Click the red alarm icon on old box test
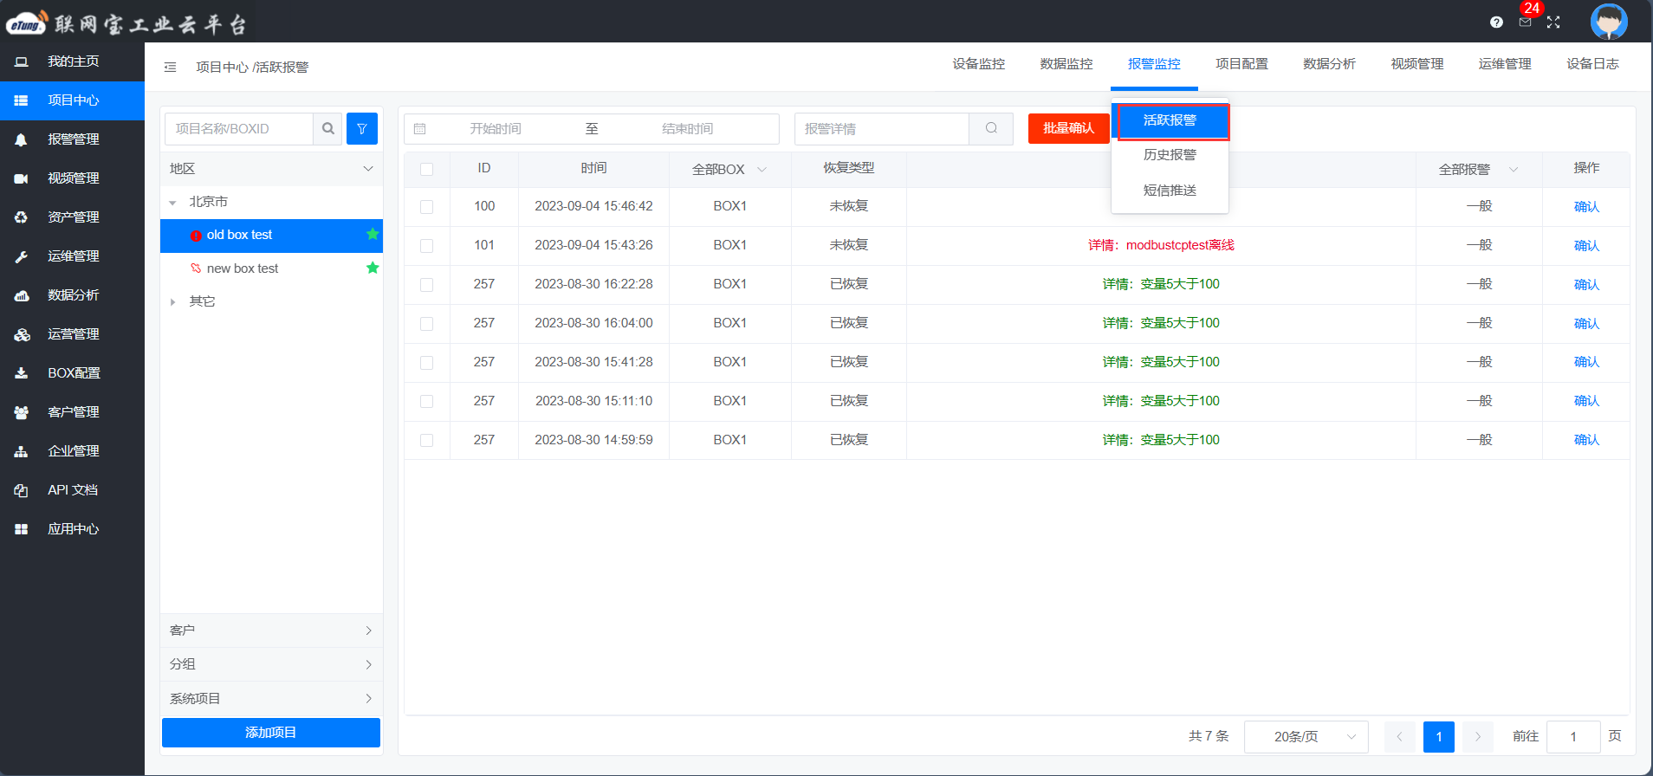 point(196,236)
